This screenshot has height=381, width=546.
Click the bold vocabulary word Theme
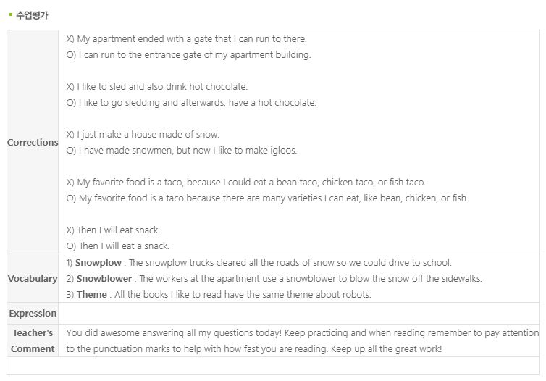(91, 294)
